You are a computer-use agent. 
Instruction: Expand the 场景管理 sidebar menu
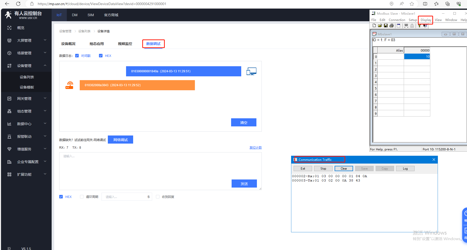(x=26, y=53)
